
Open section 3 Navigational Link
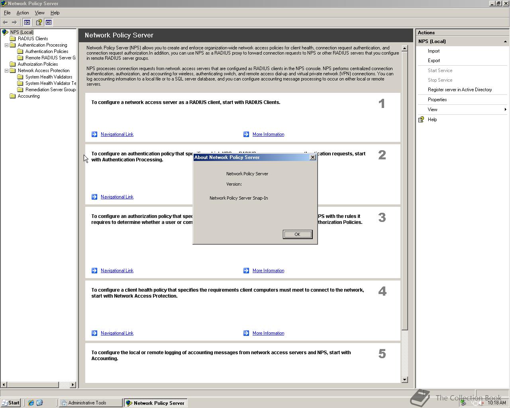tap(117, 271)
